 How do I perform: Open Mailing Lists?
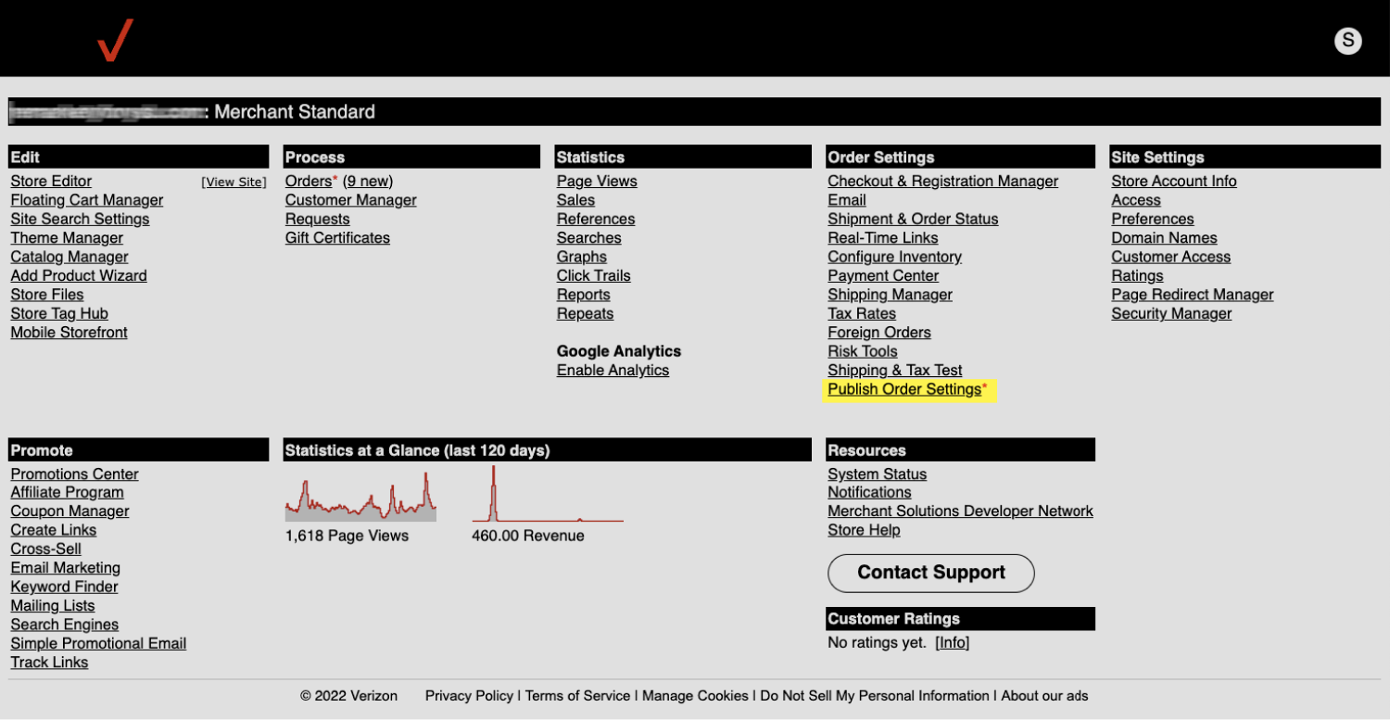pos(53,606)
